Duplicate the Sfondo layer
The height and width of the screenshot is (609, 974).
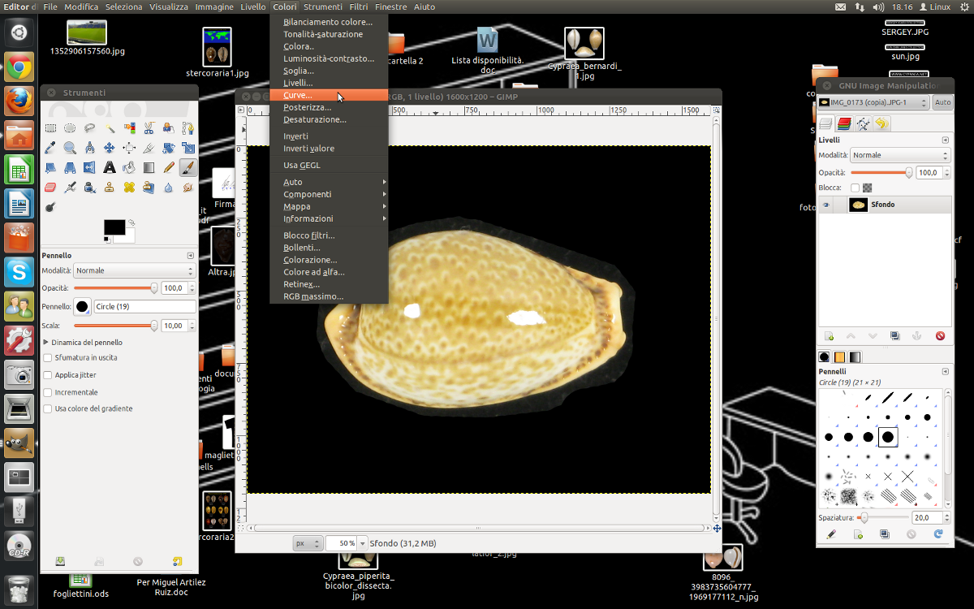click(895, 336)
